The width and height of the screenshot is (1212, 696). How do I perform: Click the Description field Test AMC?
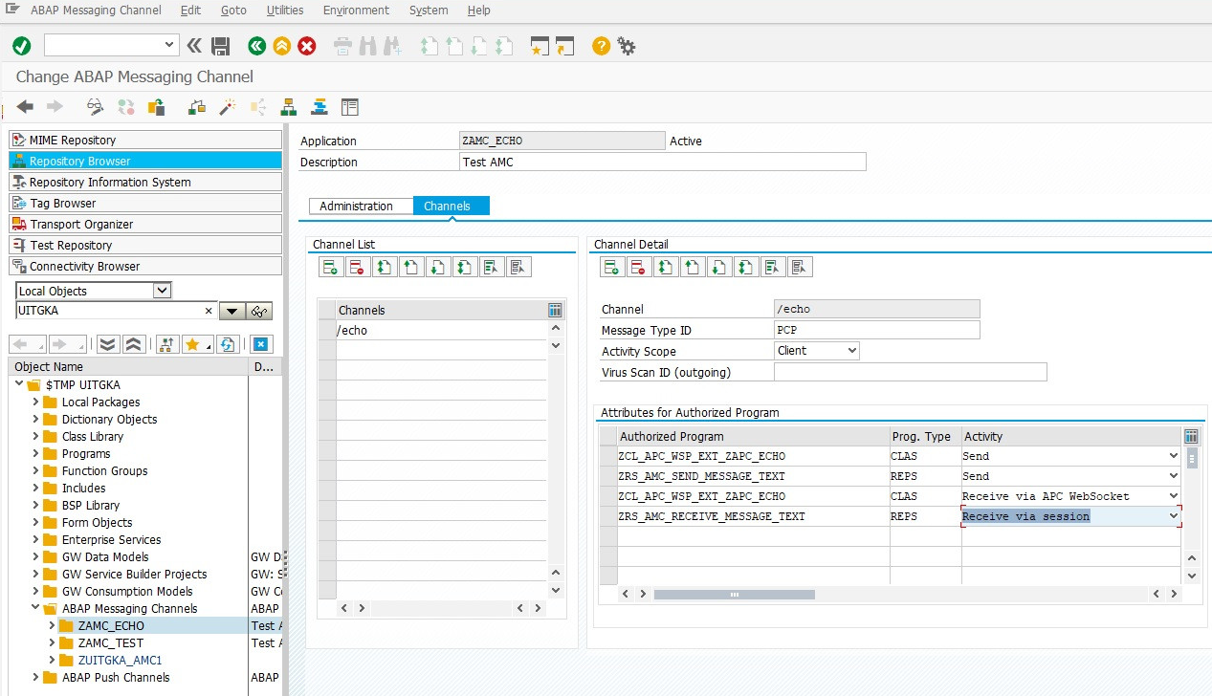pos(662,162)
